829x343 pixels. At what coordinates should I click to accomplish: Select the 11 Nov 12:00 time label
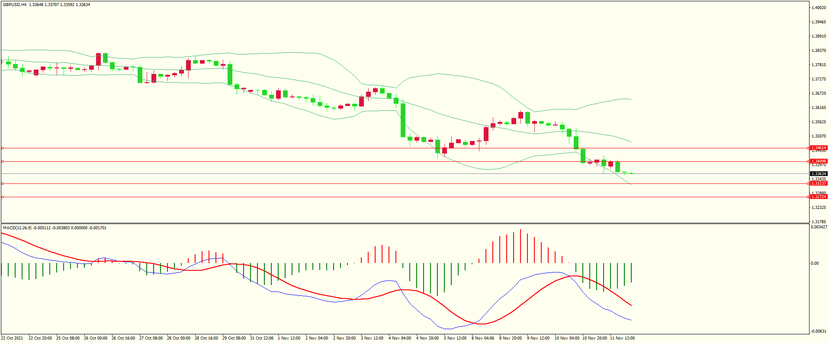click(622, 338)
